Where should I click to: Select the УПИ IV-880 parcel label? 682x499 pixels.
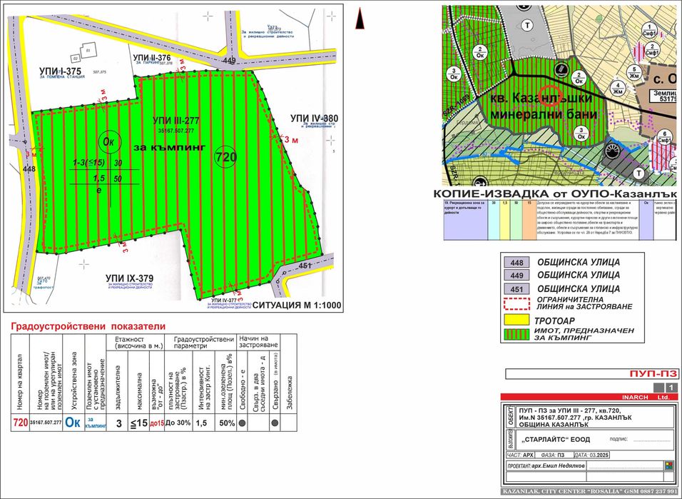click(x=314, y=119)
